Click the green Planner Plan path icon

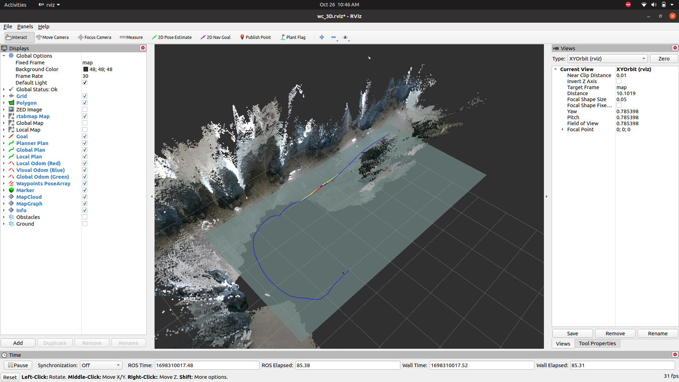(11, 143)
